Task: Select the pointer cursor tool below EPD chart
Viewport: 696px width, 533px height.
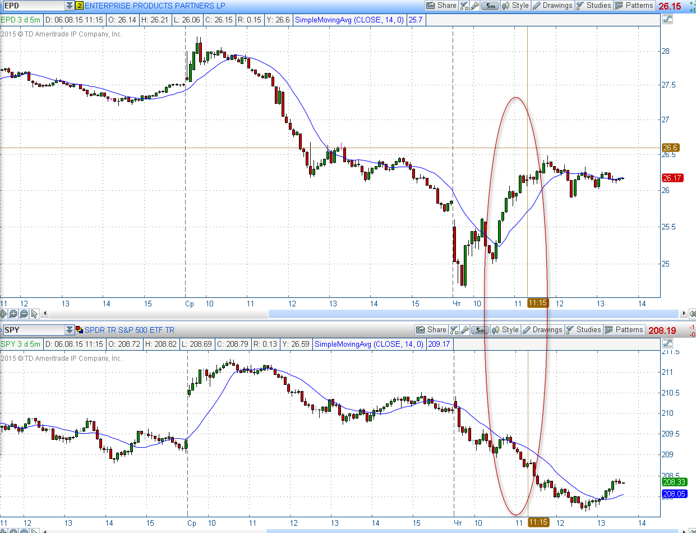Action: (x=34, y=314)
